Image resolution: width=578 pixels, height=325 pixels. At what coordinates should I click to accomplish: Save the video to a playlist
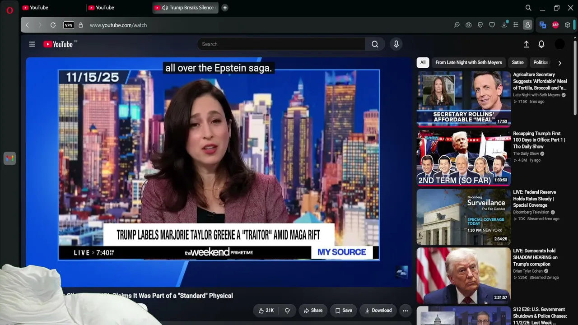pyautogui.click(x=344, y=311)
